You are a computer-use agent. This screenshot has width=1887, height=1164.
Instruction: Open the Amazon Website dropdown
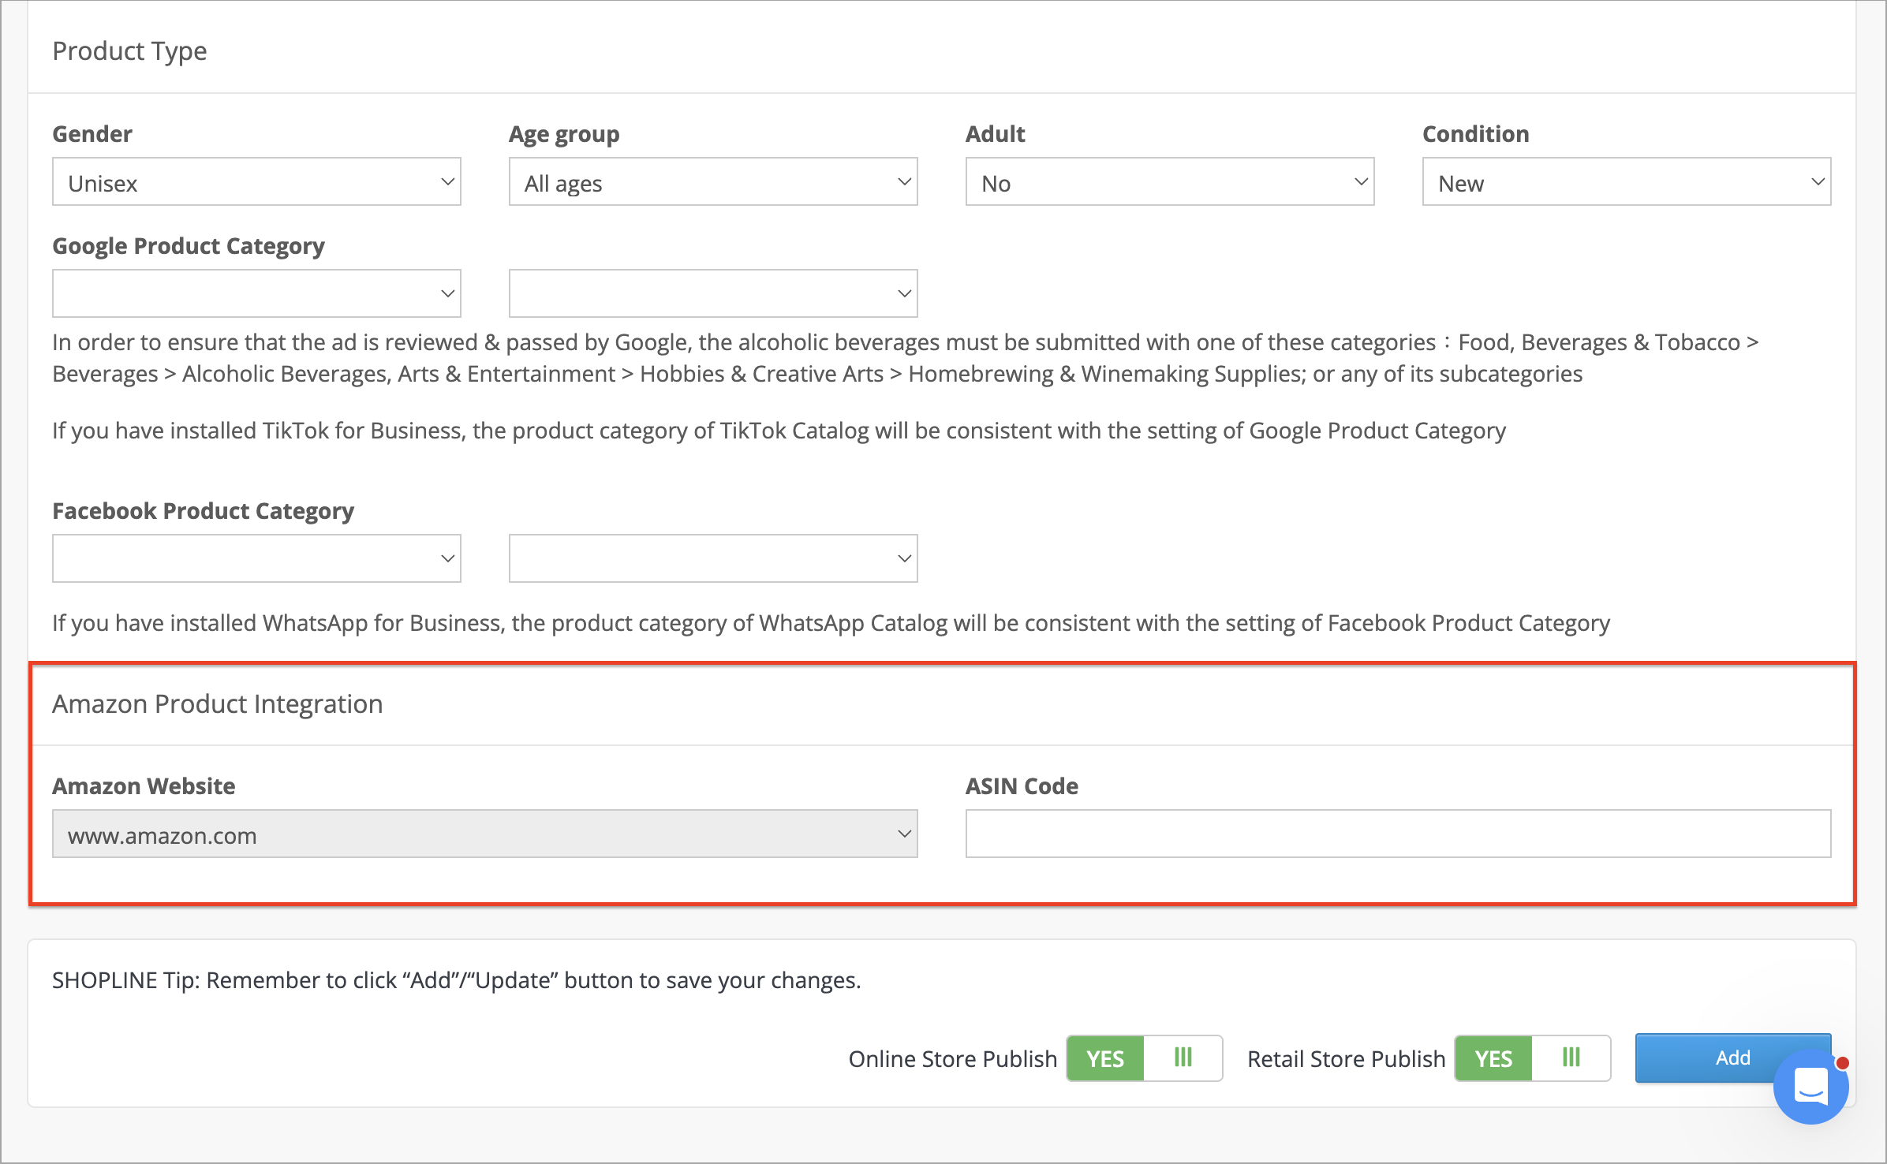485,834
